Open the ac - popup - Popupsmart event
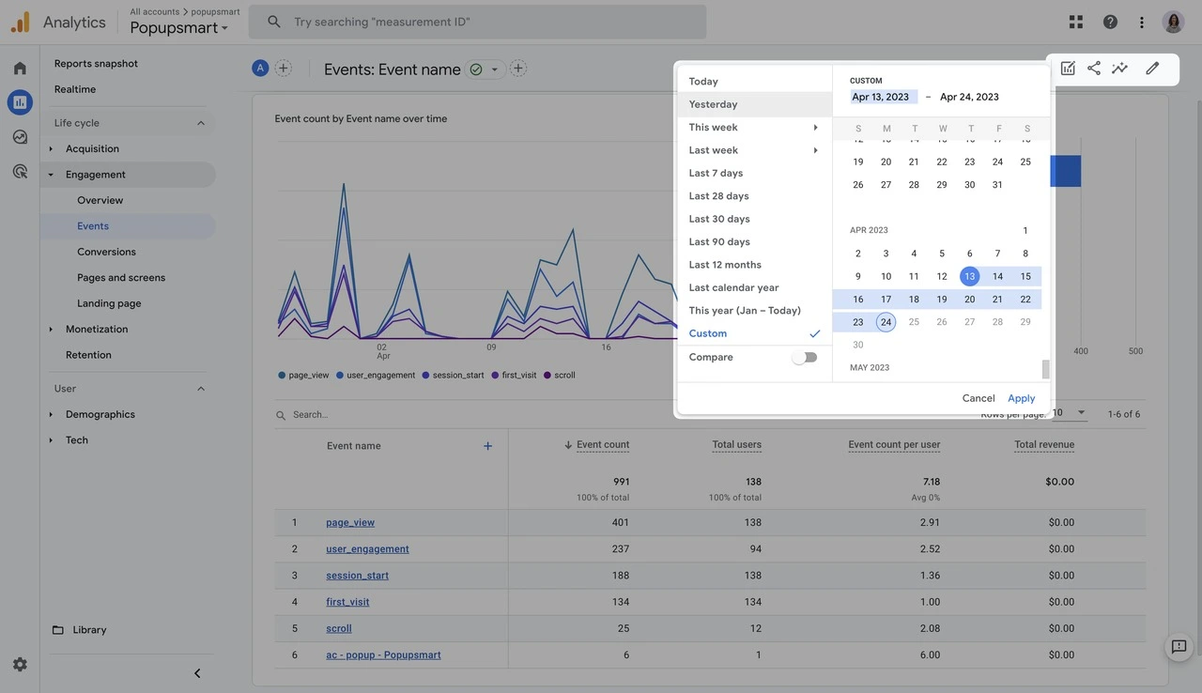Viewport: 1202px width, 693px height. (x=383, y=655)
